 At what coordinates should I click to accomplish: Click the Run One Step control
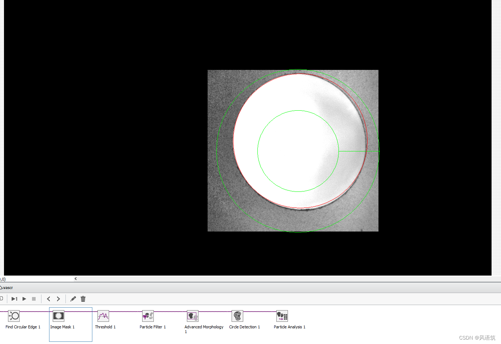pyautogui.click(x=14, y=298)
